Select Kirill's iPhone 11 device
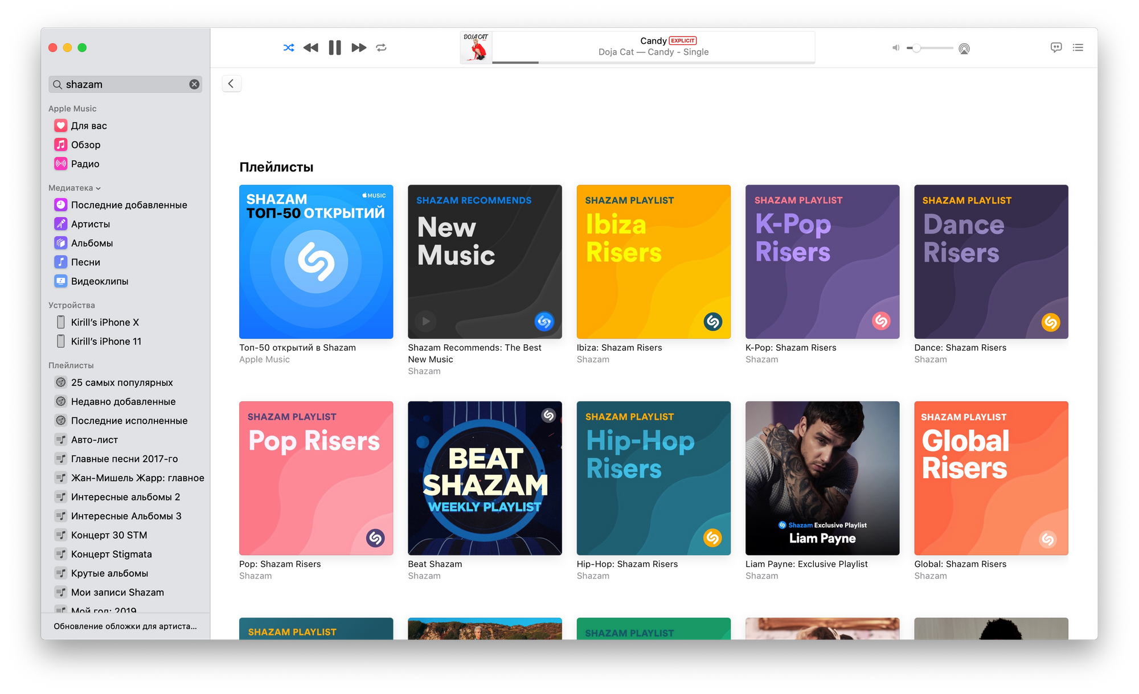Image resolution: width=1139 pixels, height=694 pixels. click(106, 341)
